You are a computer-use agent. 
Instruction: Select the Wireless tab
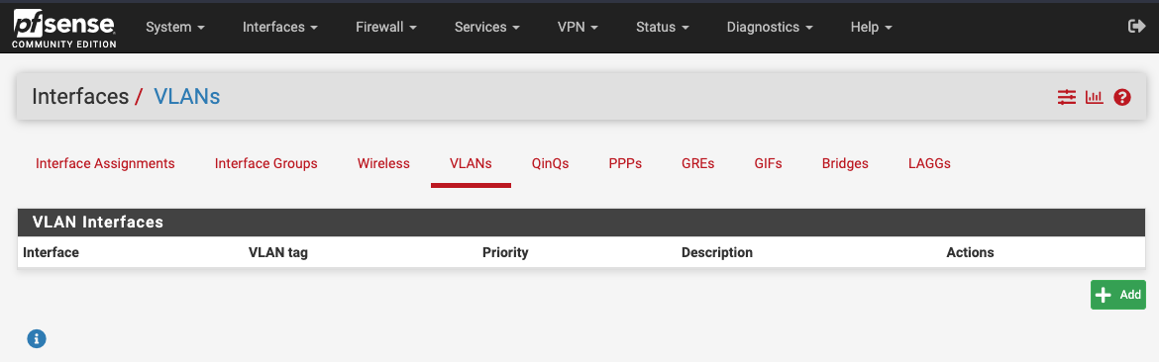click(x=383, y=163)
